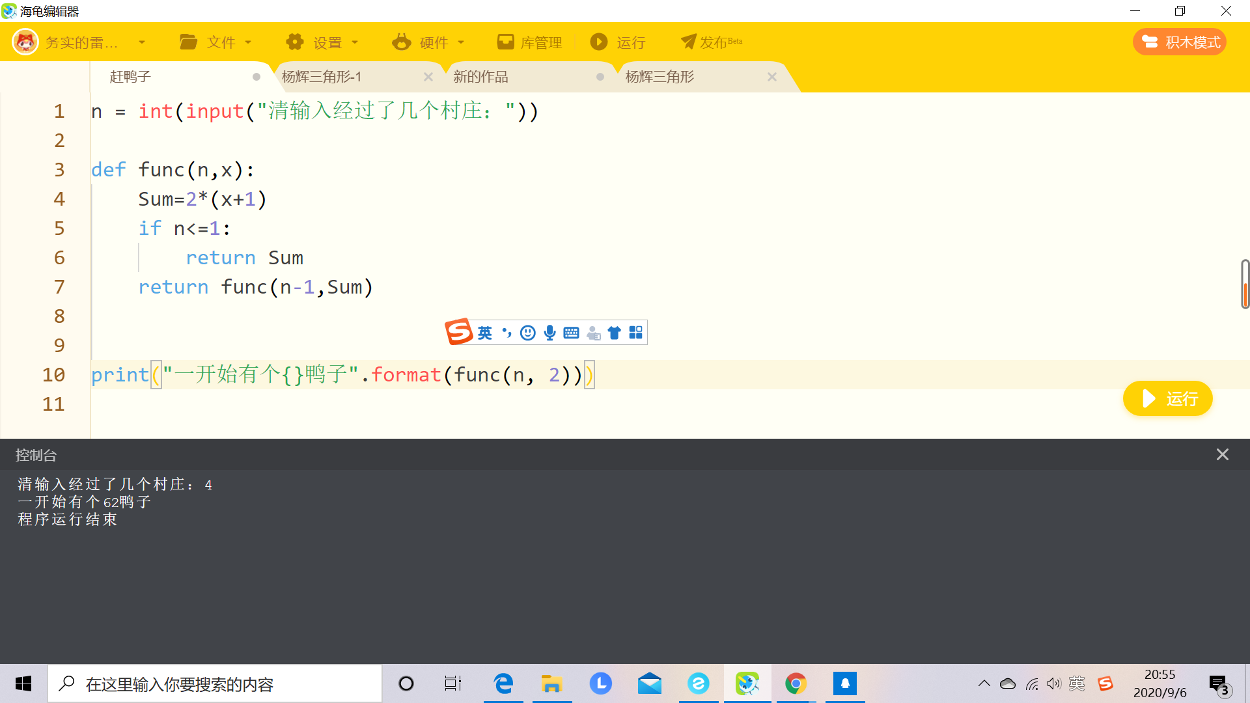1250x703 pixels.
Task: Click 海龟编辑器 icon on taskbar
Action: [x=747, y=683]
